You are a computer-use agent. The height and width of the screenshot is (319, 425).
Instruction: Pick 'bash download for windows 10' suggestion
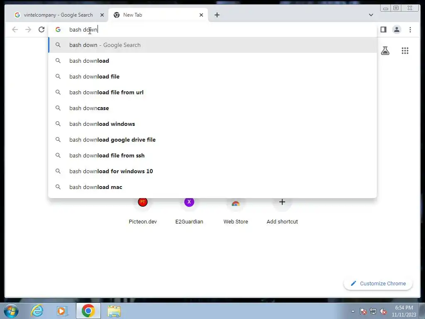pos(212,171)
